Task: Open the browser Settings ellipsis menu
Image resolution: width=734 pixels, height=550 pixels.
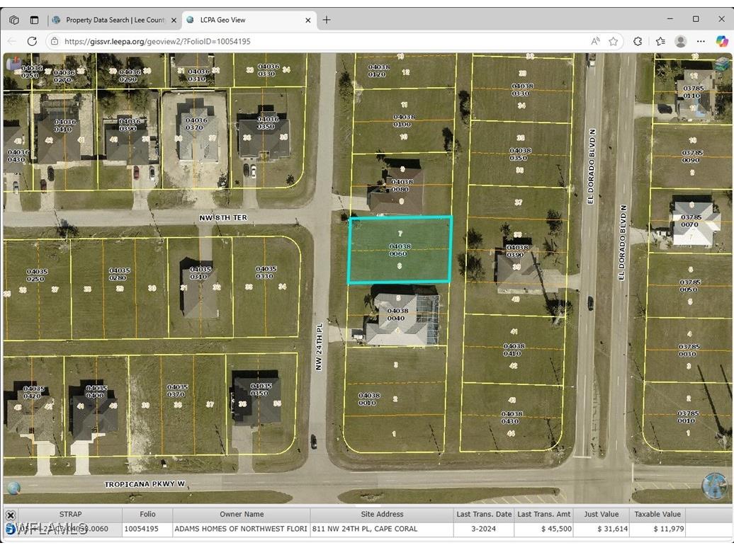Action: (x=701, y=41)
